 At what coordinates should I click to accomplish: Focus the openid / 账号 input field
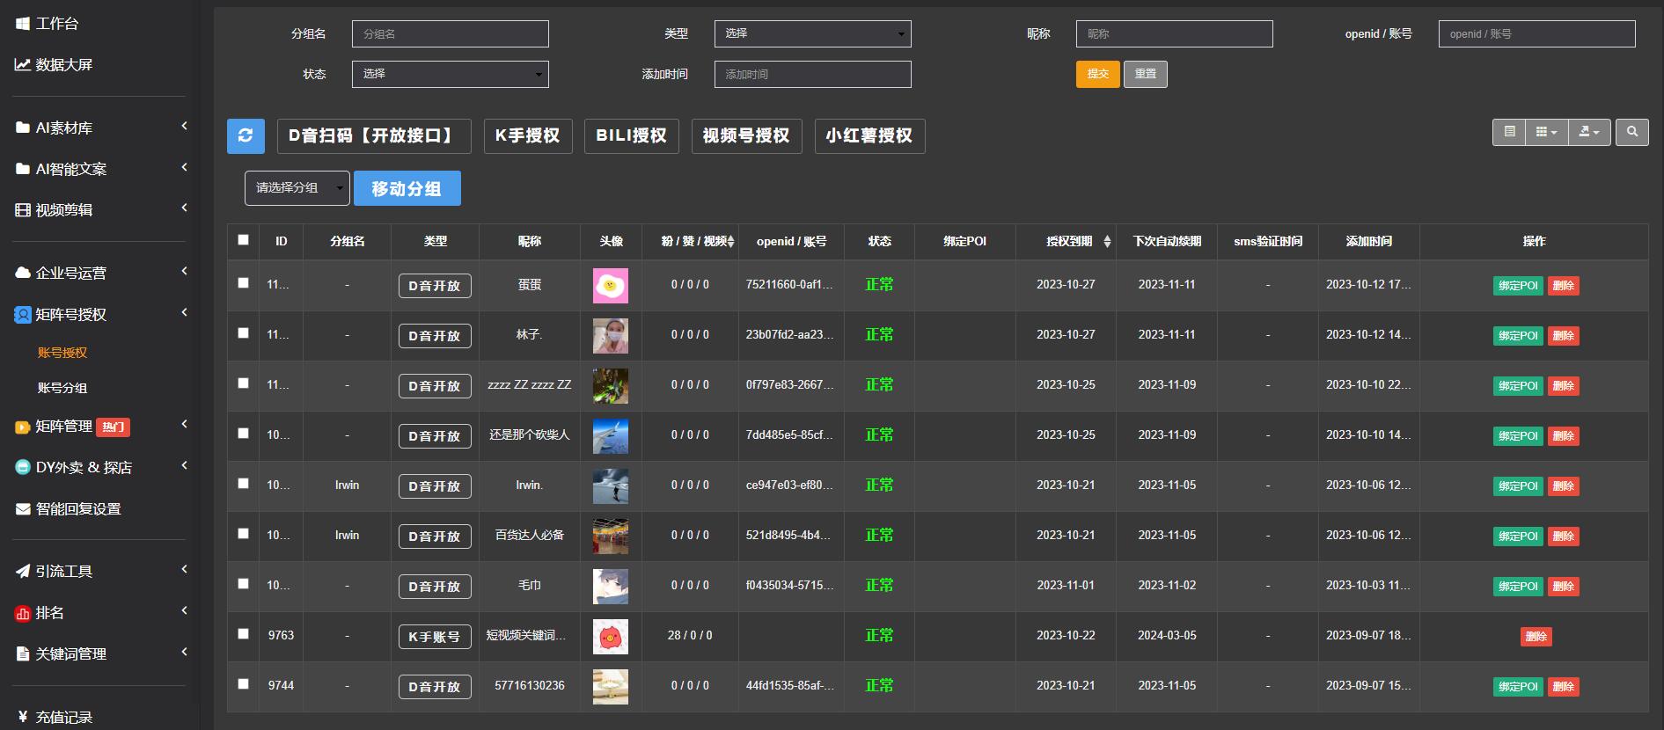(x=1536, y=34)
